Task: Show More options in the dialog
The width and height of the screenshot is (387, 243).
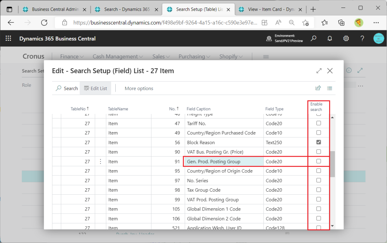Action: pyautogui.click(x=139, y=88)
